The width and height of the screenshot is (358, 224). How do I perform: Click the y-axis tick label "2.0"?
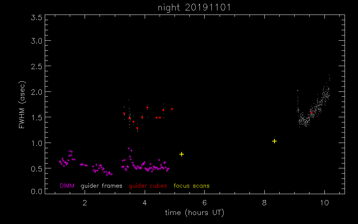(x=37, y=92)
